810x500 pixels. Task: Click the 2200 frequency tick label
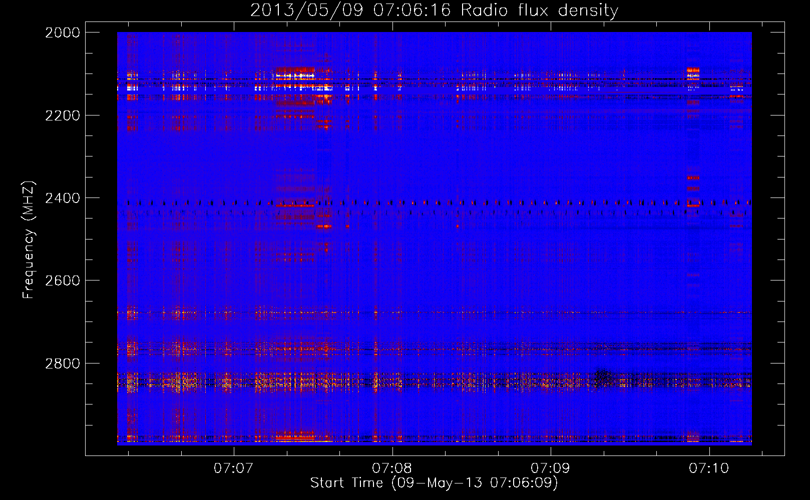(x=63, y=115)
